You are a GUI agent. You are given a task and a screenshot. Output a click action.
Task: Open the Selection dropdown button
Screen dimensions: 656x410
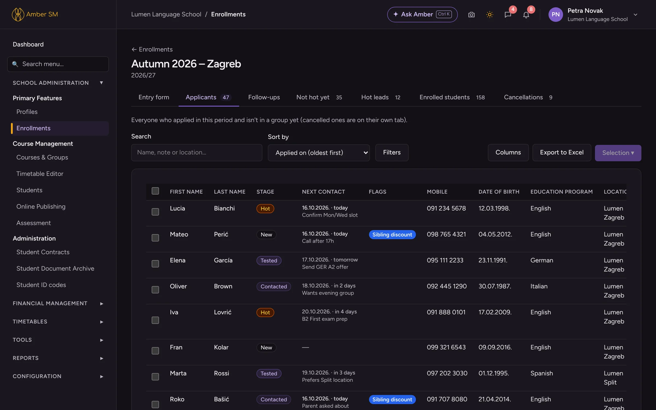[618, 153]
